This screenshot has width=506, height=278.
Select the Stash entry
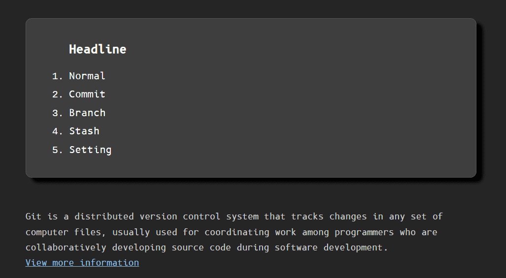pos(84,131)
